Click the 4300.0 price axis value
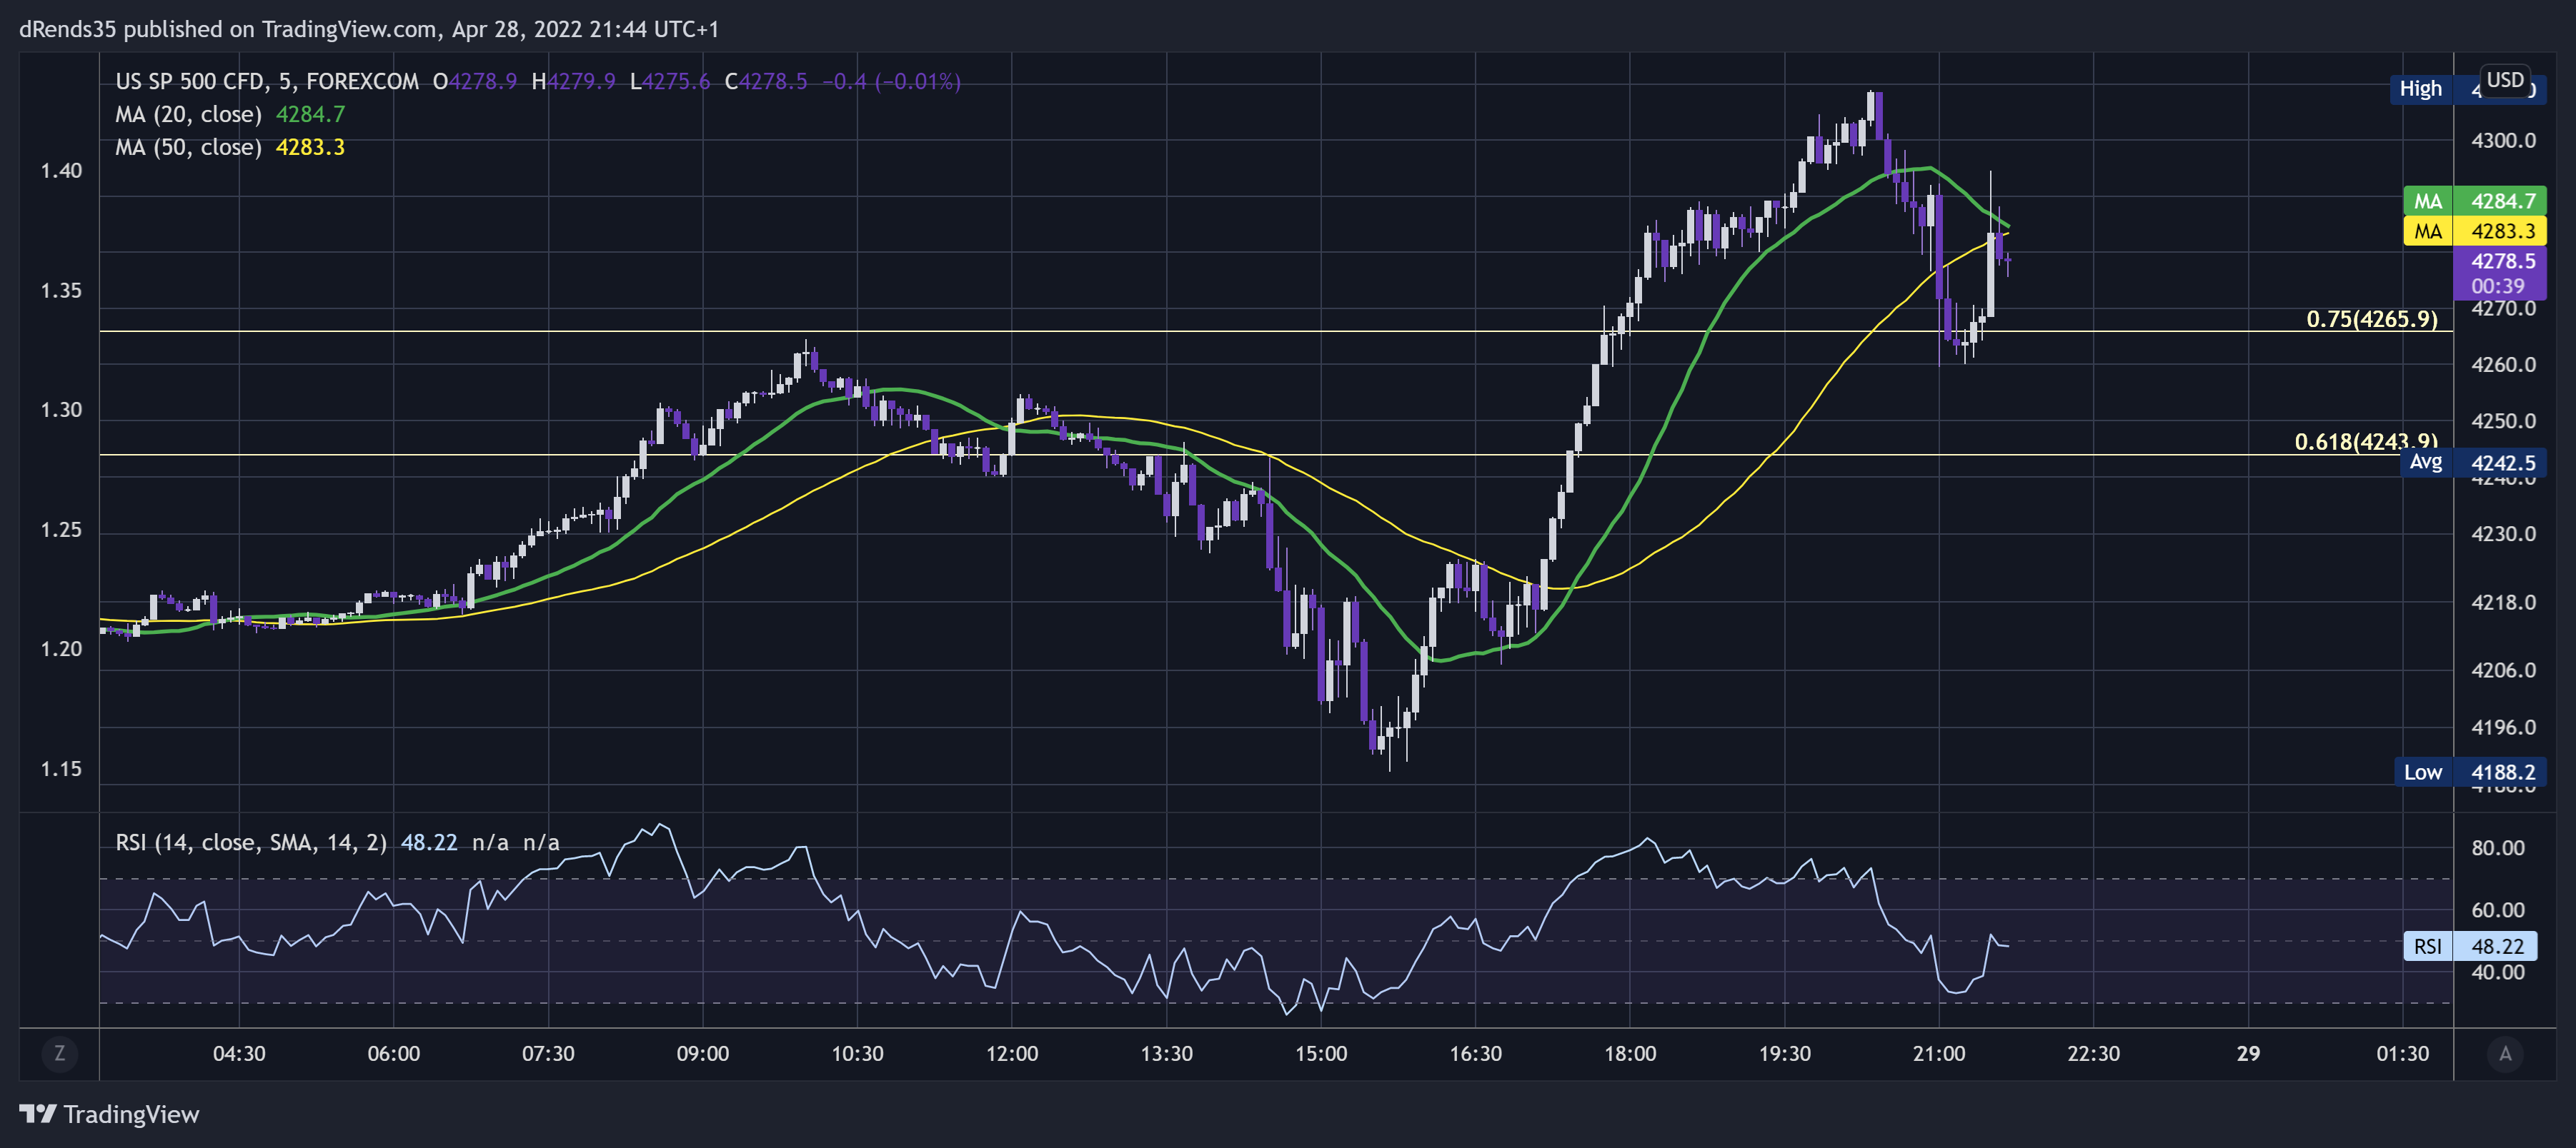2576x1148 pixels. (2503, 140)
